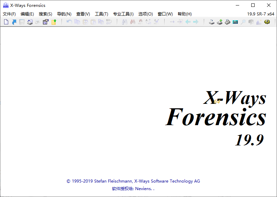Open the 查看(V) menu
Screen dimensions: 277x197
coord(83,14)
